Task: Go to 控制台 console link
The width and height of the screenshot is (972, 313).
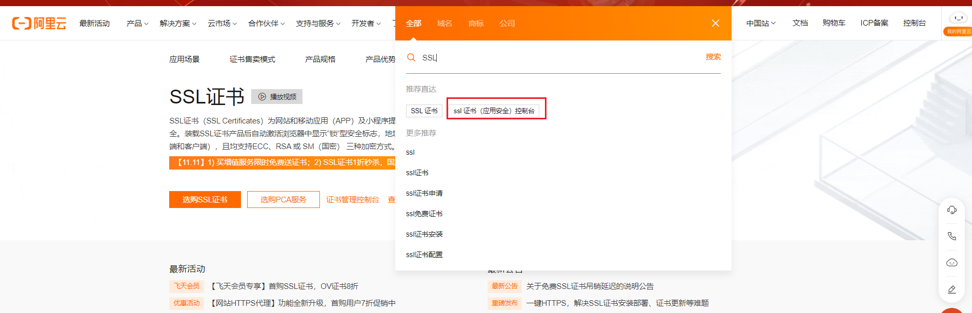Action: pyautogui.click(x=915, y=23)
